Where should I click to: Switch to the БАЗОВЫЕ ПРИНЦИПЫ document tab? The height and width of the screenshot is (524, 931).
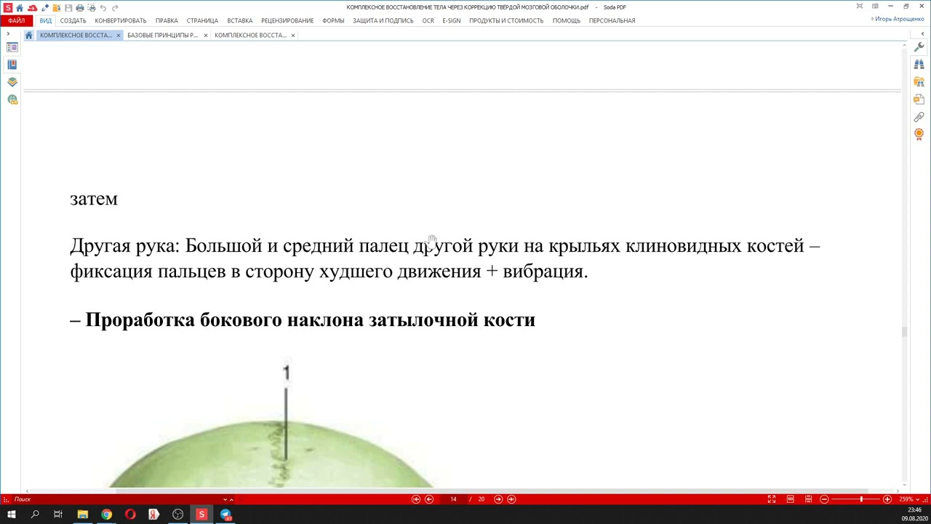[x=162, y=35]
